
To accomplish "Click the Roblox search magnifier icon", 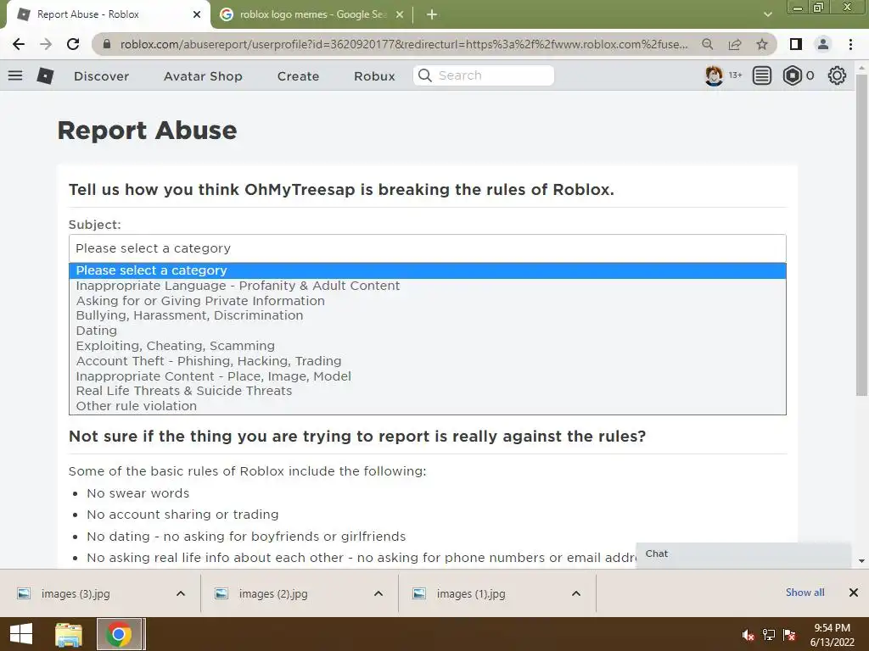I will coord(425,75).
